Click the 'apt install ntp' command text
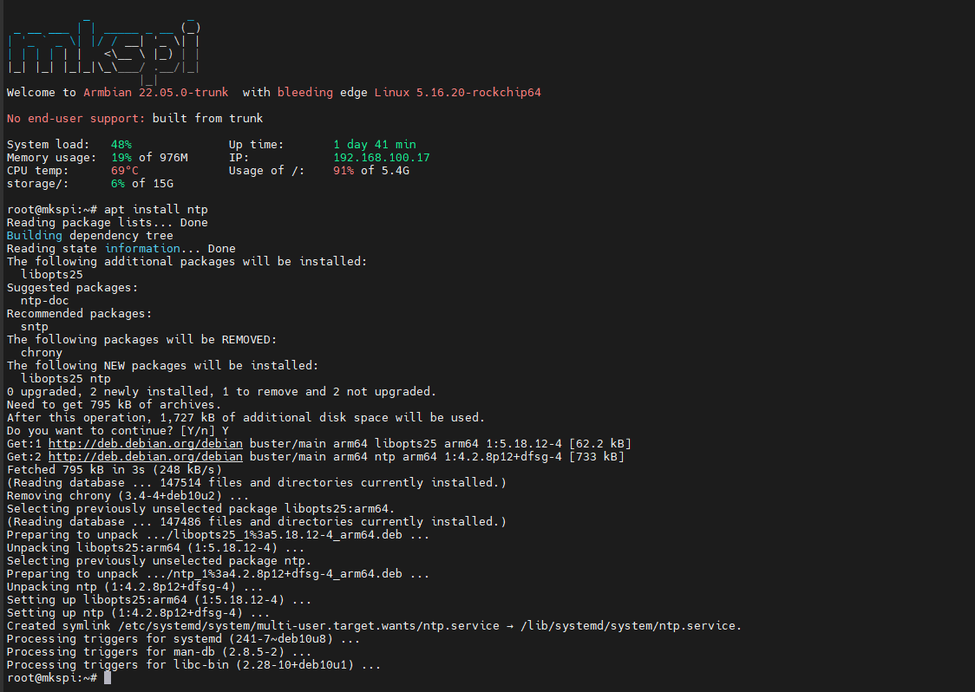 point(156,210)
